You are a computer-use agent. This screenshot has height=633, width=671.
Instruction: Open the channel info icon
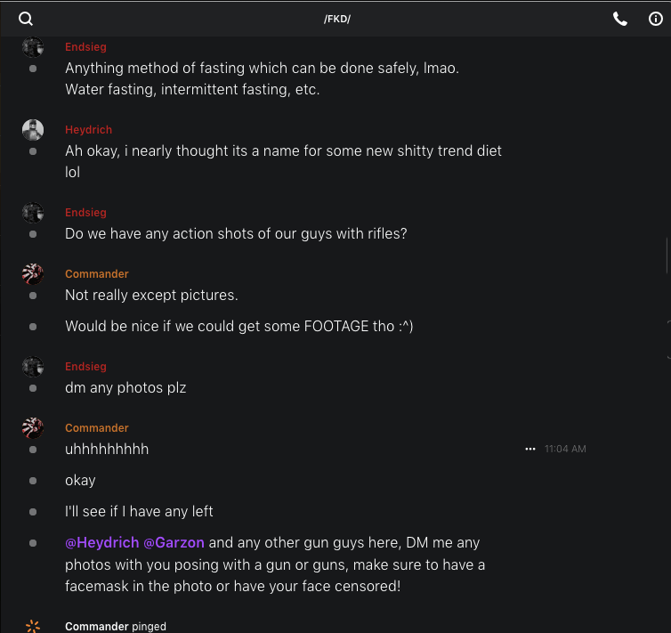[656, 19]
